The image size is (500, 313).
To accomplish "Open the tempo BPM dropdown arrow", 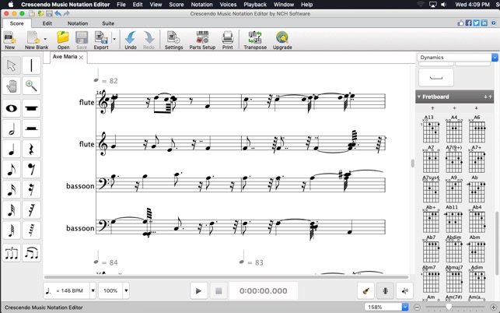I will (x=93, y=290).
